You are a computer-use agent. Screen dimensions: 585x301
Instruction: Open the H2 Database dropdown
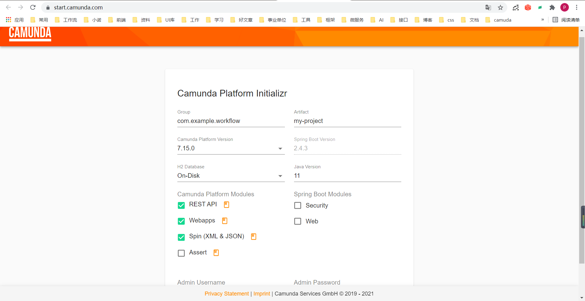280,176
